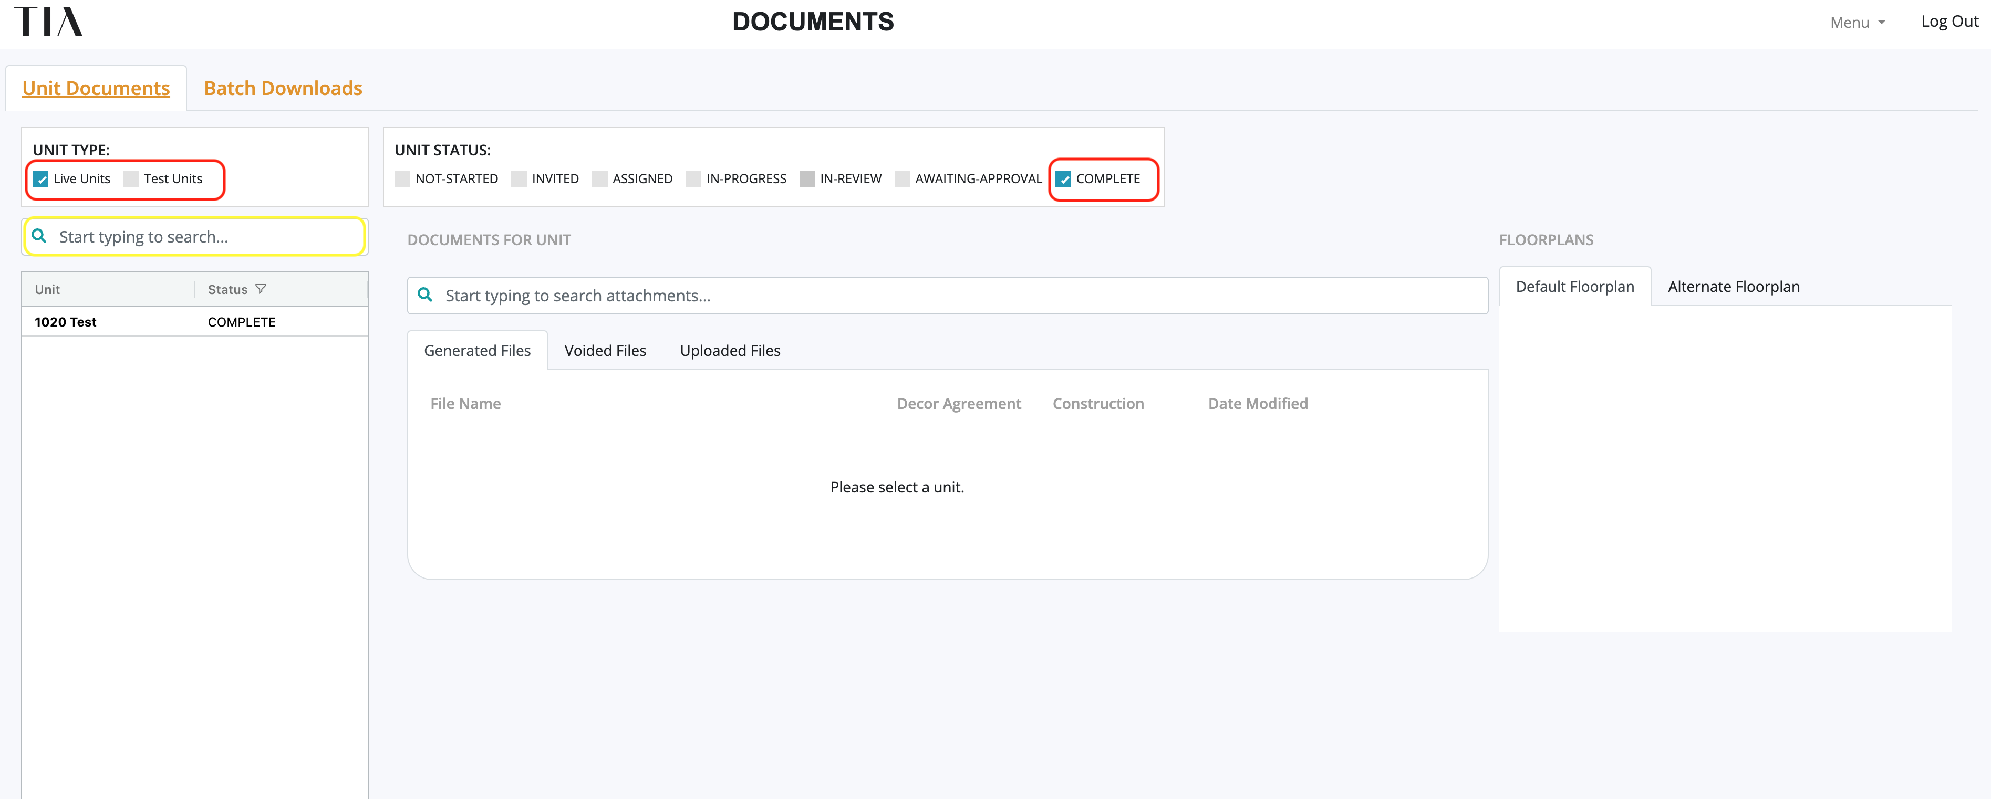This screenshot has width=1991, height=799.
Task: Open the Menu dropdown
Action: pyautogui.click(x=1857, y=23)
